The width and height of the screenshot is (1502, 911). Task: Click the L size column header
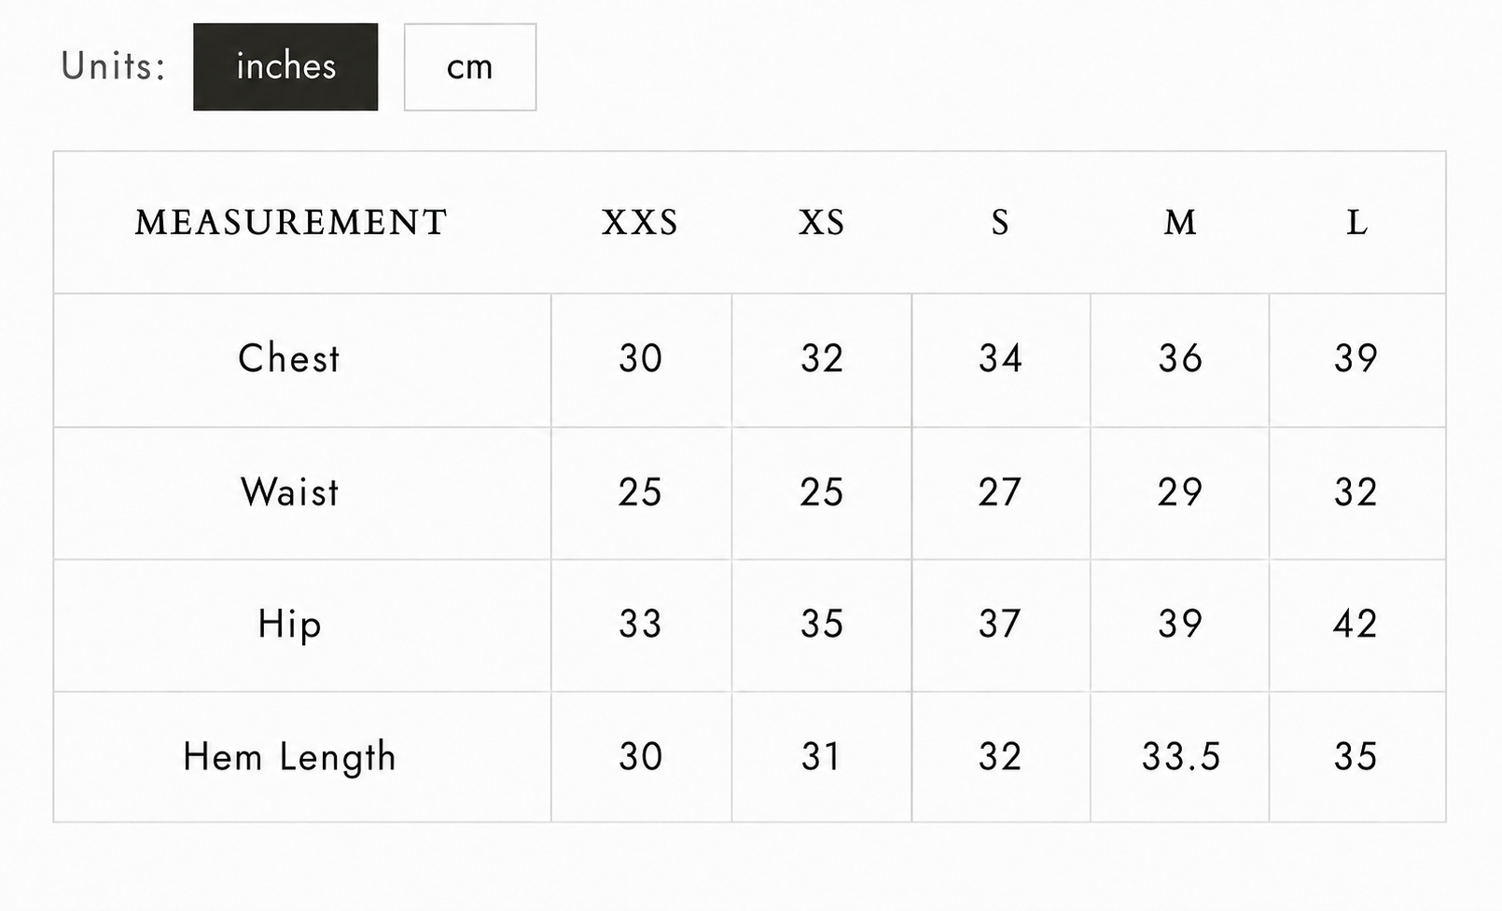tap(1357, 223)
